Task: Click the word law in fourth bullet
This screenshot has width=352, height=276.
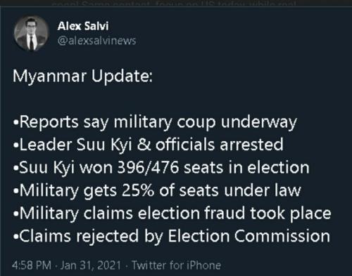Action: pos(288,190)
